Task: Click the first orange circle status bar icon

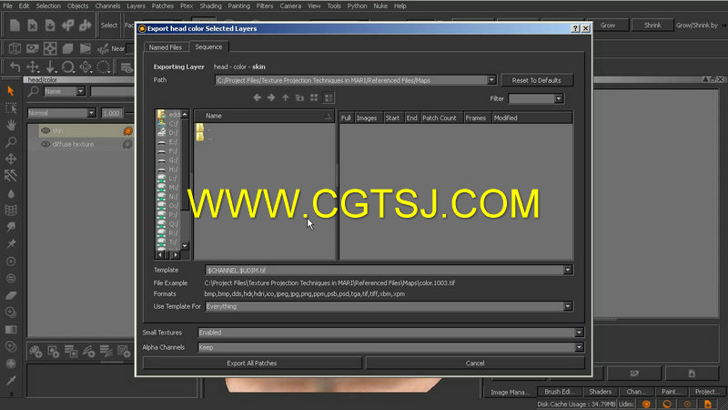Action: [646, 404]
